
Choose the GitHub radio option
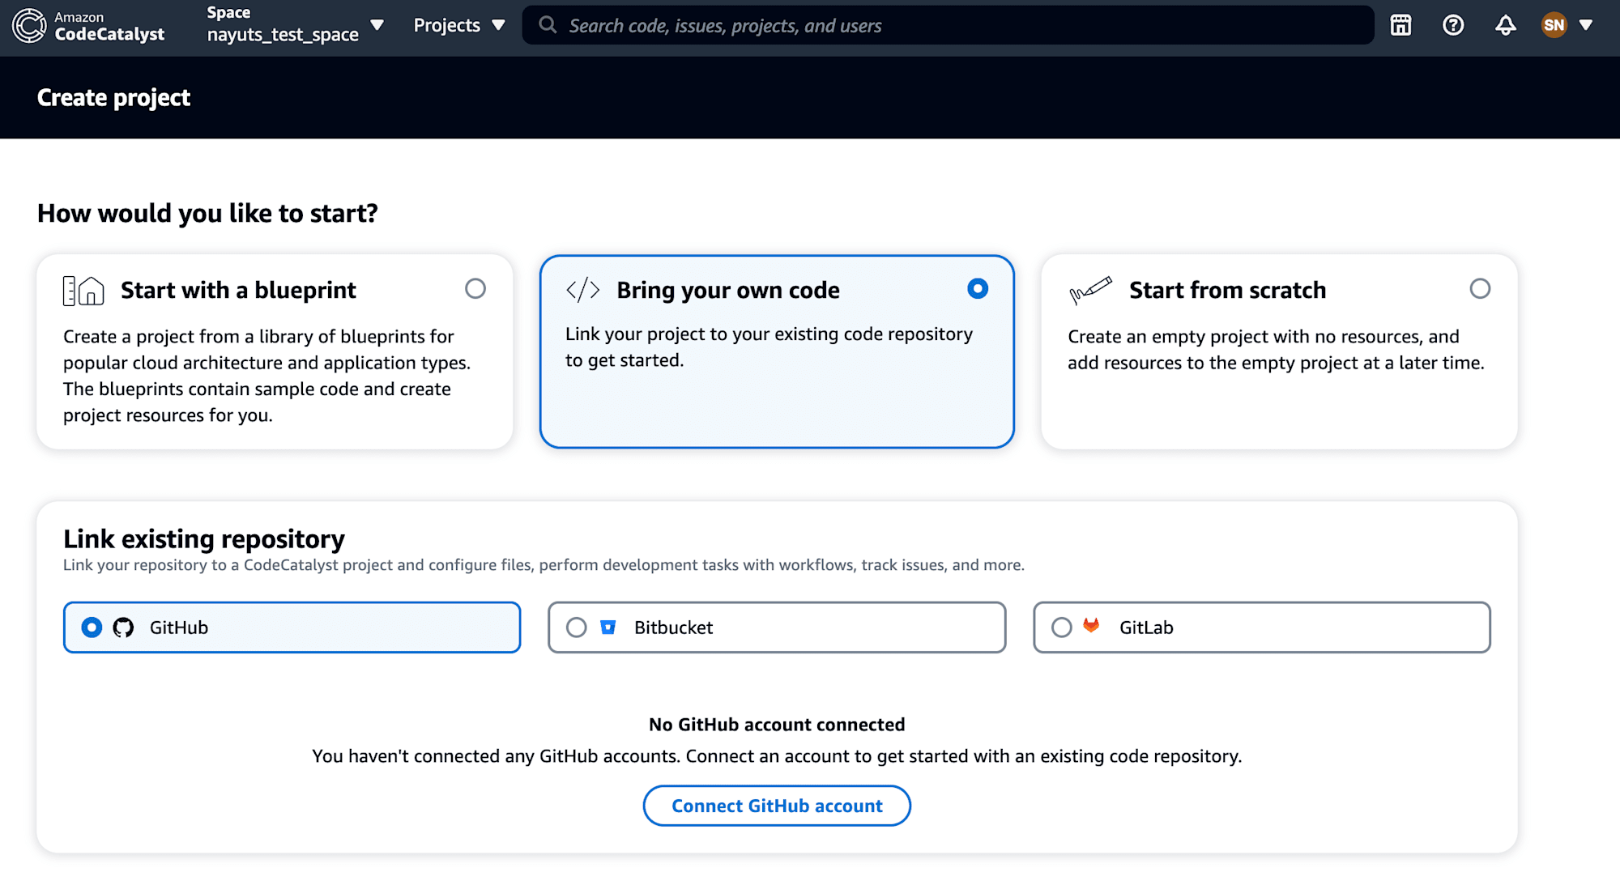click(x=92, y=628)
